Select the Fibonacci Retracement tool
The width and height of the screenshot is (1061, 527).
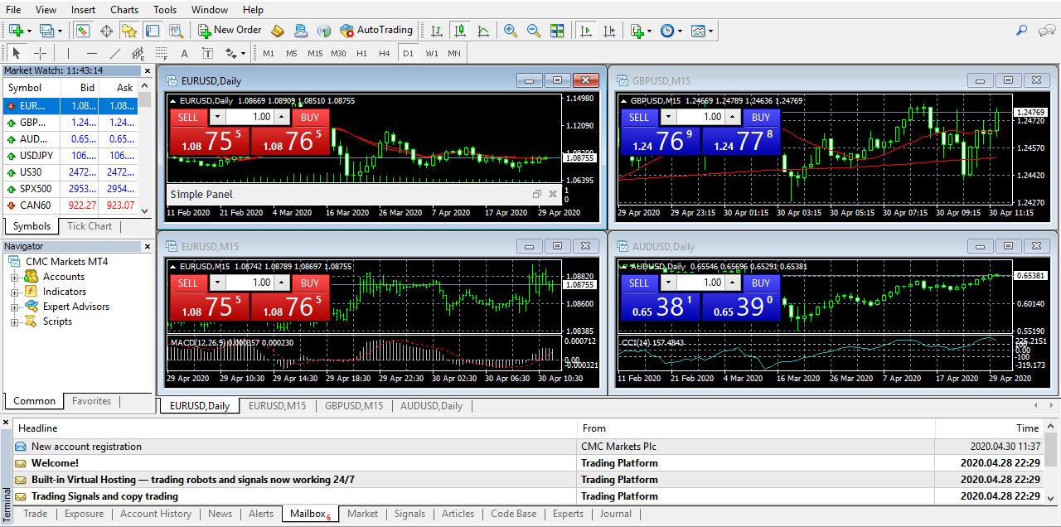tap(162, 53)
